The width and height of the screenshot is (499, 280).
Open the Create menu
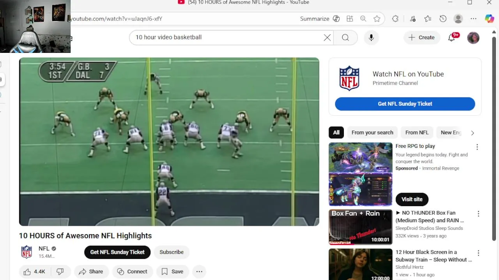point(421,37)
